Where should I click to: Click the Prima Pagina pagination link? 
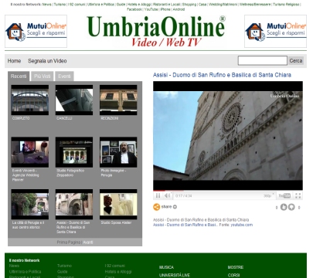pyautogui.click(x=69, y=242)
